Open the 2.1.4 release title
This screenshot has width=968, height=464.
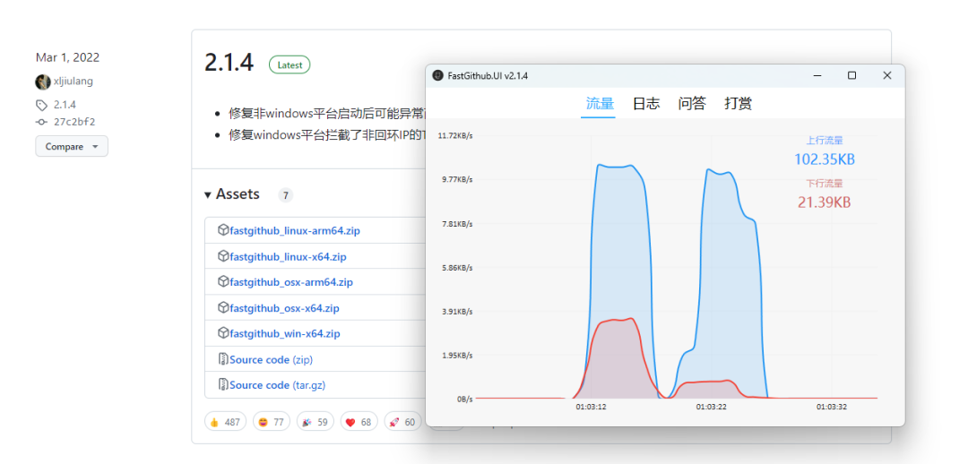pyautogui.click(x=229, y=63)
